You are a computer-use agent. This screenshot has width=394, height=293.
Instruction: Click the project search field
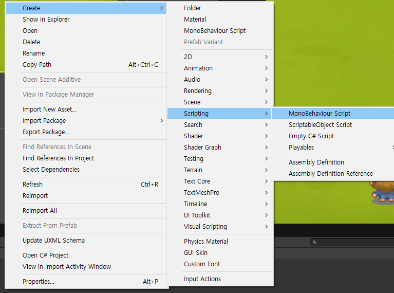(352, 242)
